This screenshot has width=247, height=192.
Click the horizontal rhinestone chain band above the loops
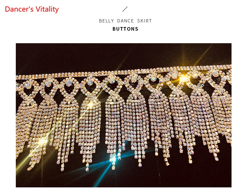pyautogui.click(x=123, y=72)
